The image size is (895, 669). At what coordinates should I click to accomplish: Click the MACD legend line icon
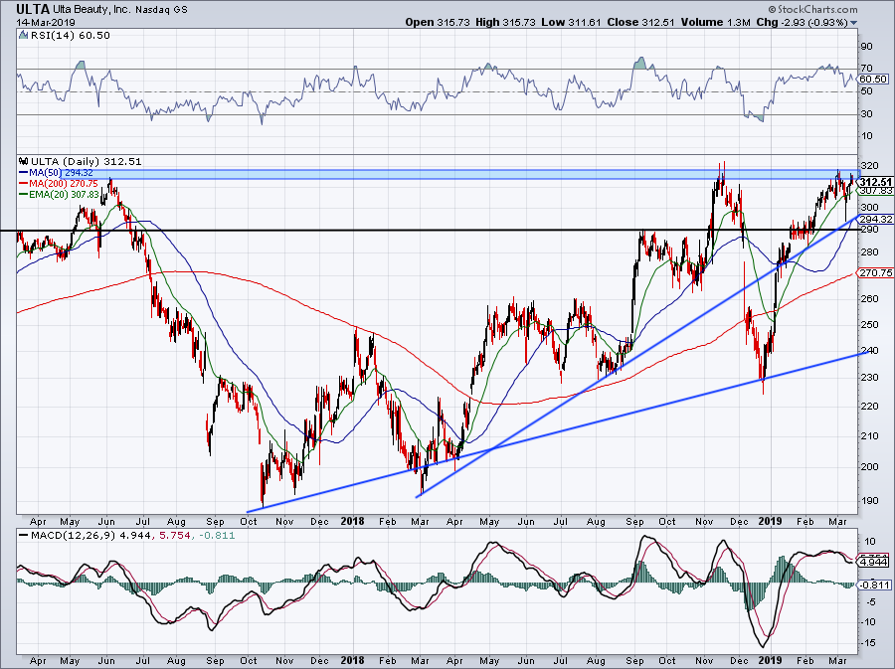[23, 536]
